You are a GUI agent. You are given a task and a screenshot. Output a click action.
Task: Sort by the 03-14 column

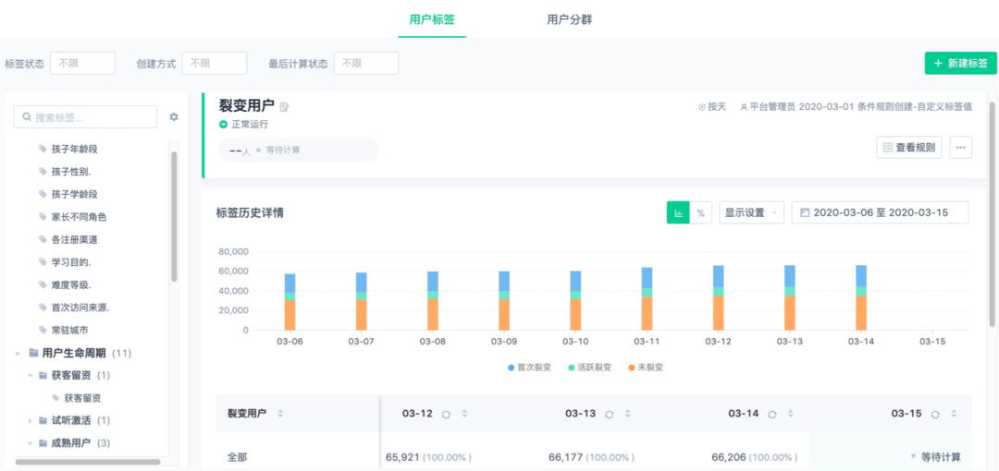coord(791,414)
